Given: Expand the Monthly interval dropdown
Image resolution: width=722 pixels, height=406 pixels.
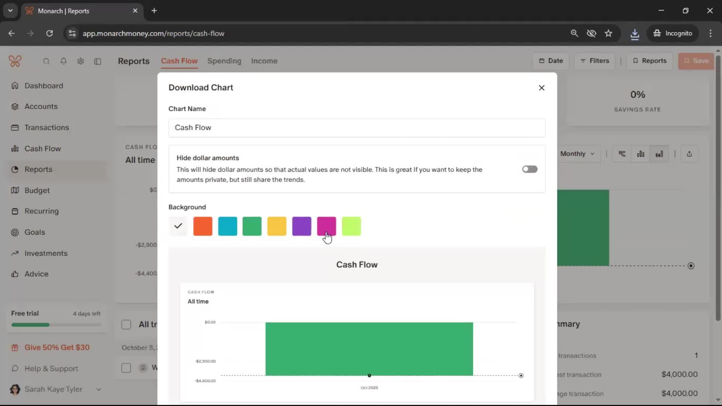Looking at the screenshot, I should (x=577, y=154).
